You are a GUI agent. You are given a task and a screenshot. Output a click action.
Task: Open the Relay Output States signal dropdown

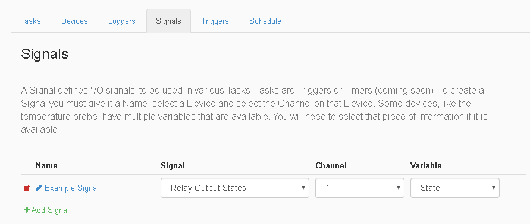click(x=235, y=188)
